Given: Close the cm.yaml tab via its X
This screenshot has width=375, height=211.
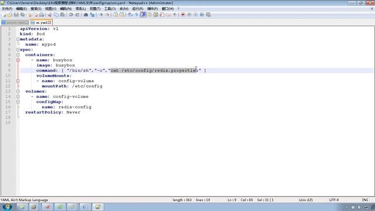Looking at the screenshot, I should (x=49, y=22).
